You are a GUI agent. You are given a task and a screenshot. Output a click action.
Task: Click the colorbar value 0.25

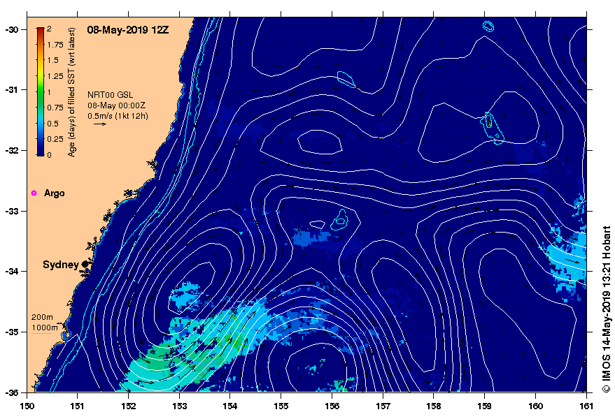55,139
